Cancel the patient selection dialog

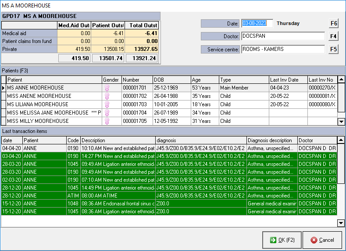coord(322,240)
